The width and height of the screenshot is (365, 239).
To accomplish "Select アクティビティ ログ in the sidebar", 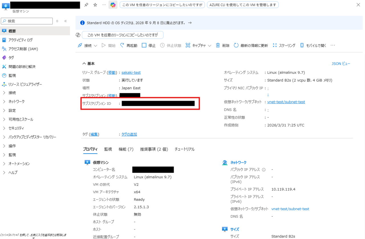I will click(x=21, y=40).
